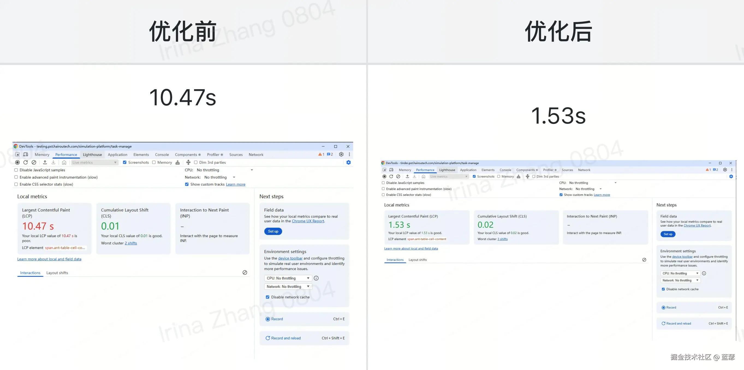This screenshot has width=744, height=370.
Task: Open blue capture settings gear in right DevTools
Action: (x=731, y=177)
